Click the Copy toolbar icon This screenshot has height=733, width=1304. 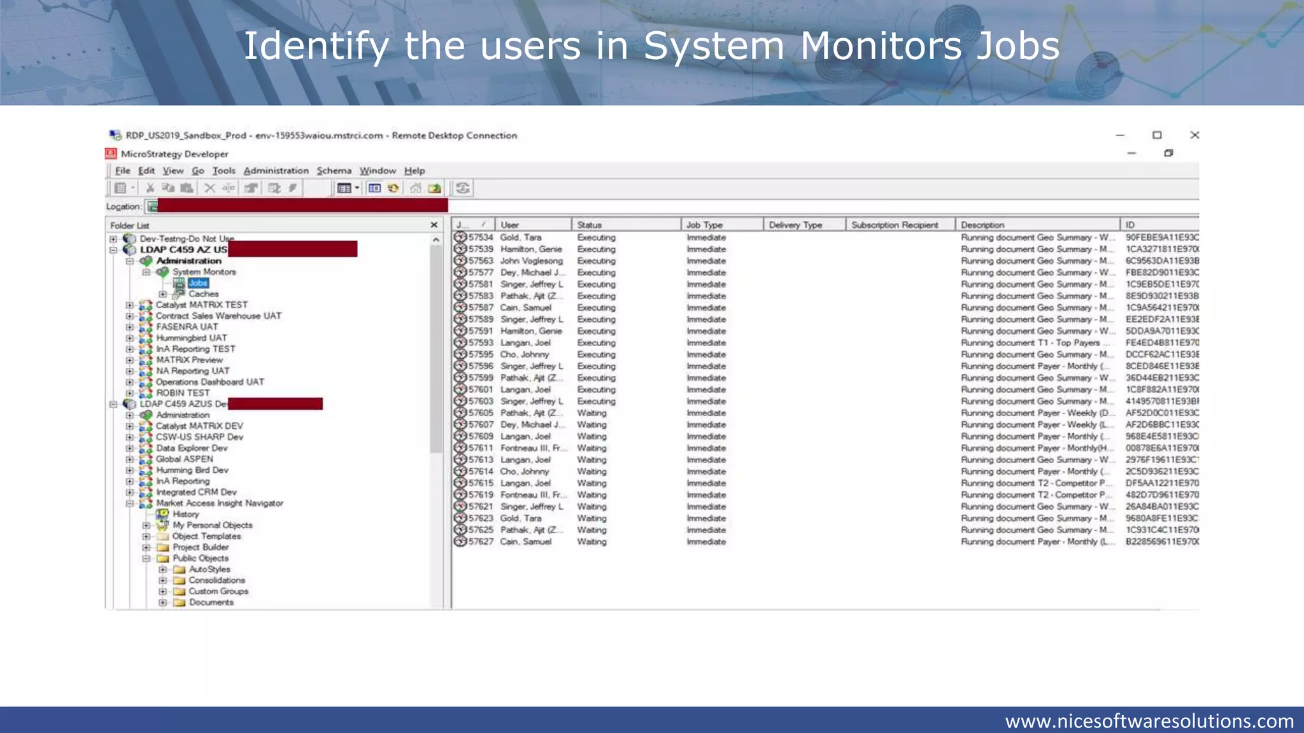pyautogui.click(x=168, y=188)
